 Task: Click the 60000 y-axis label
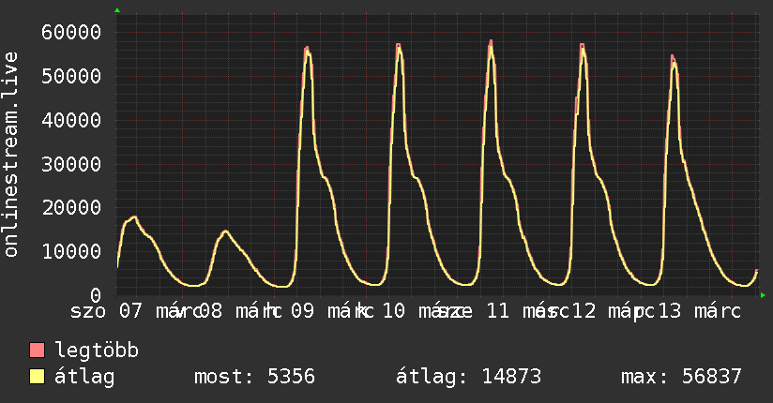(72, 32)
